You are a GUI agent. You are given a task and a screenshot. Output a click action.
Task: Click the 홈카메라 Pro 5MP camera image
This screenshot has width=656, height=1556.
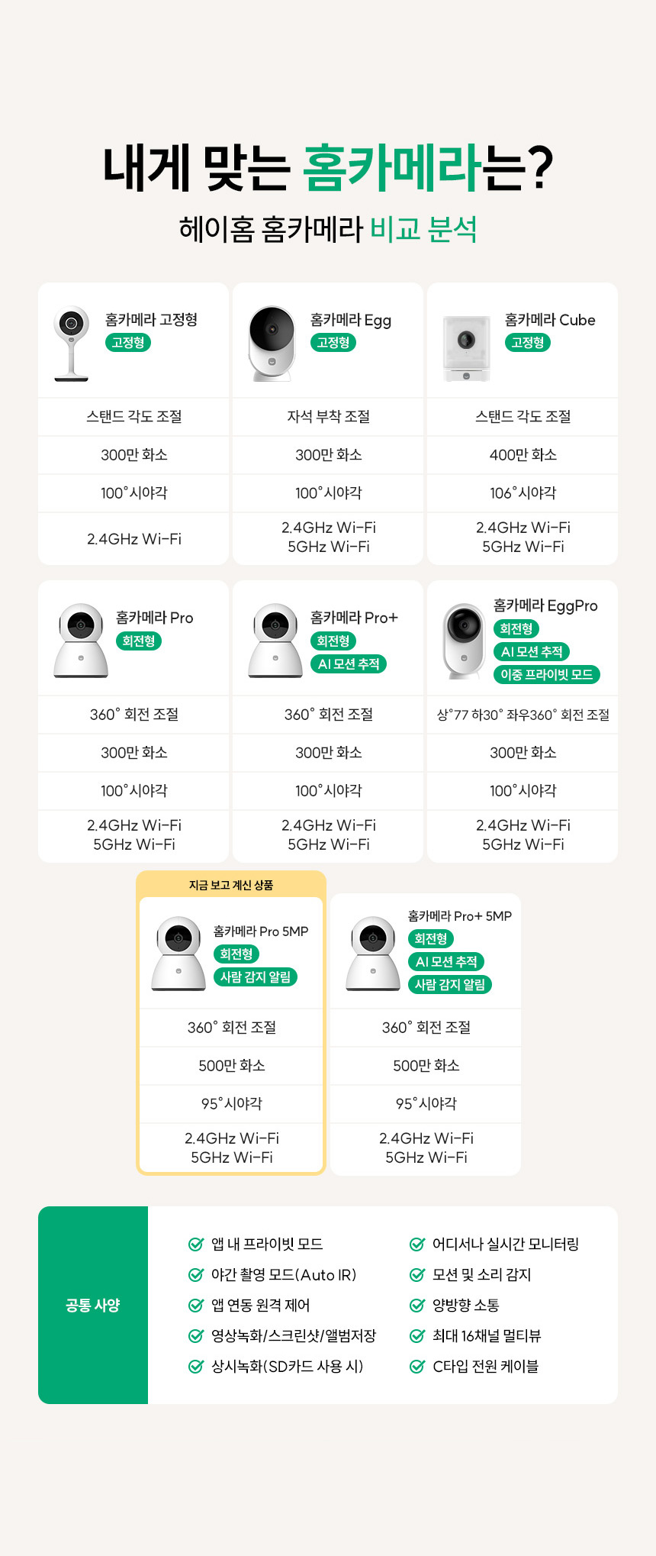point(178,953)
